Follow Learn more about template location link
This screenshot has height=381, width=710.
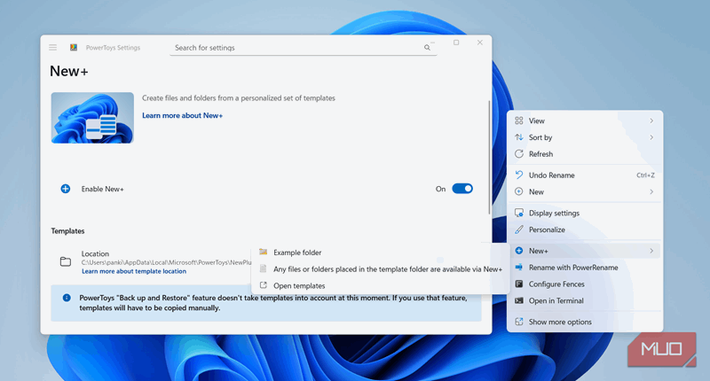click(x=133, y=271)
